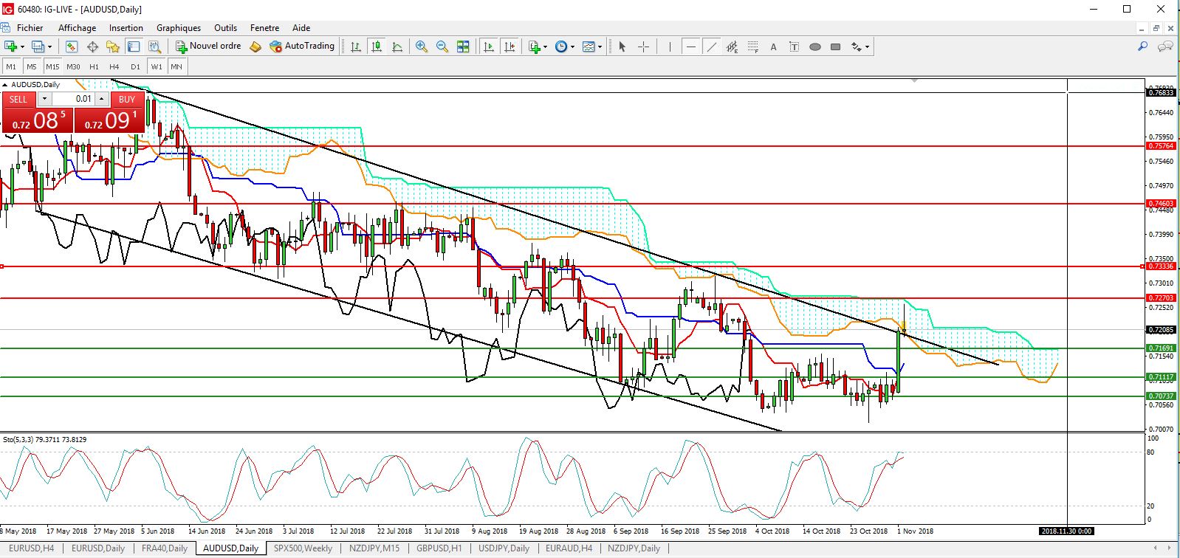The width and height of the screenshot is (1180, 558).
Task: Expand the profiles dropdown arrow
Action: click(x=50, y=46)
